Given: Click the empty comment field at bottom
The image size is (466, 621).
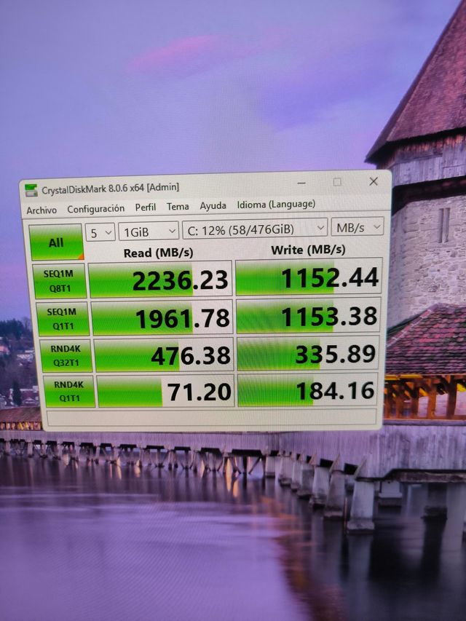Looking at the screenshot, I should pos(211,417).
